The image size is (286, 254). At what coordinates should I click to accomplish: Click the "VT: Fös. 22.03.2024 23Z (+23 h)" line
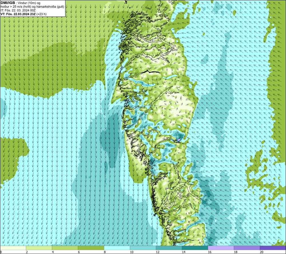[23, 14]
